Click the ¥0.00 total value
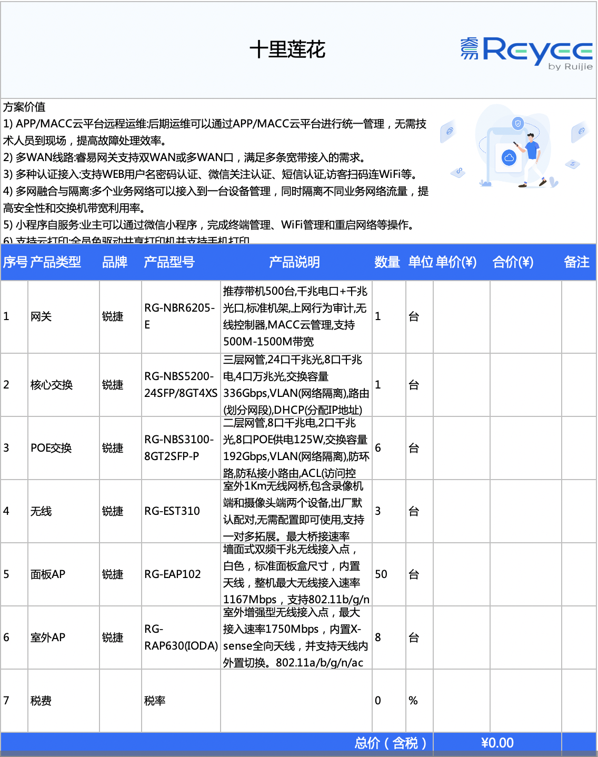 pyautogui.click(x=497, y=743)
